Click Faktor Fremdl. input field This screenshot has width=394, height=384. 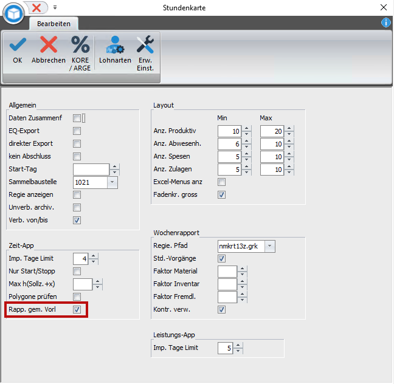(x=227, y=297)
